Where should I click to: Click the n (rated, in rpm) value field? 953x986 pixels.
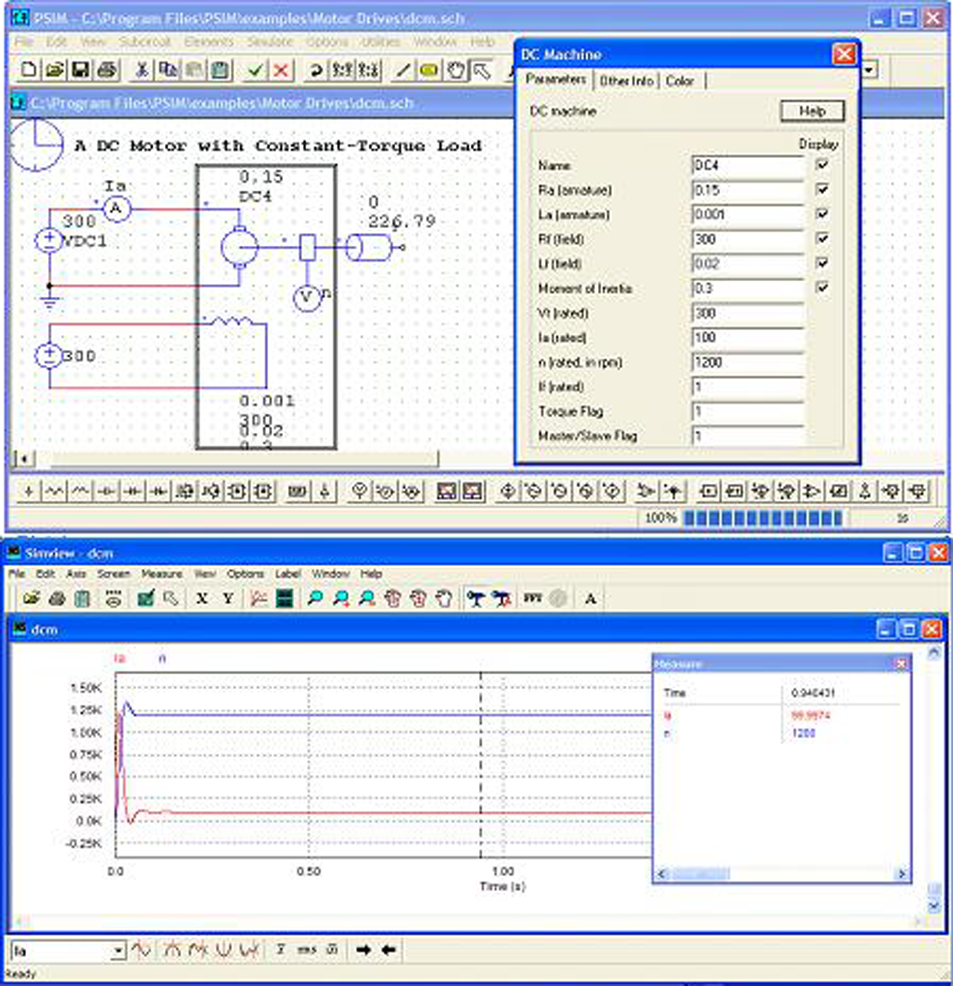(x=747, y=362)
